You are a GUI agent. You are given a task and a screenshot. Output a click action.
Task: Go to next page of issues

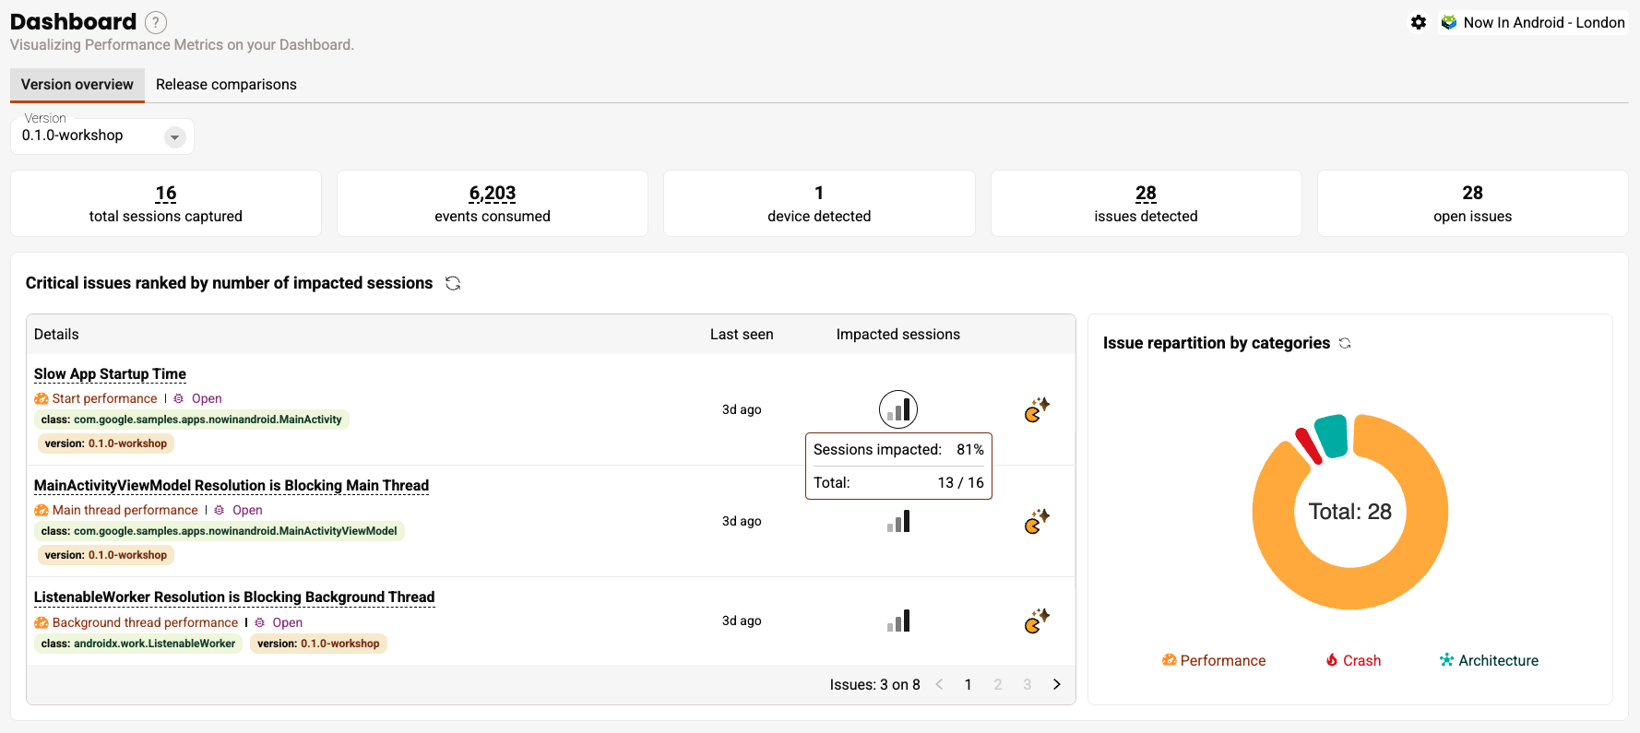coord(1057,684)
